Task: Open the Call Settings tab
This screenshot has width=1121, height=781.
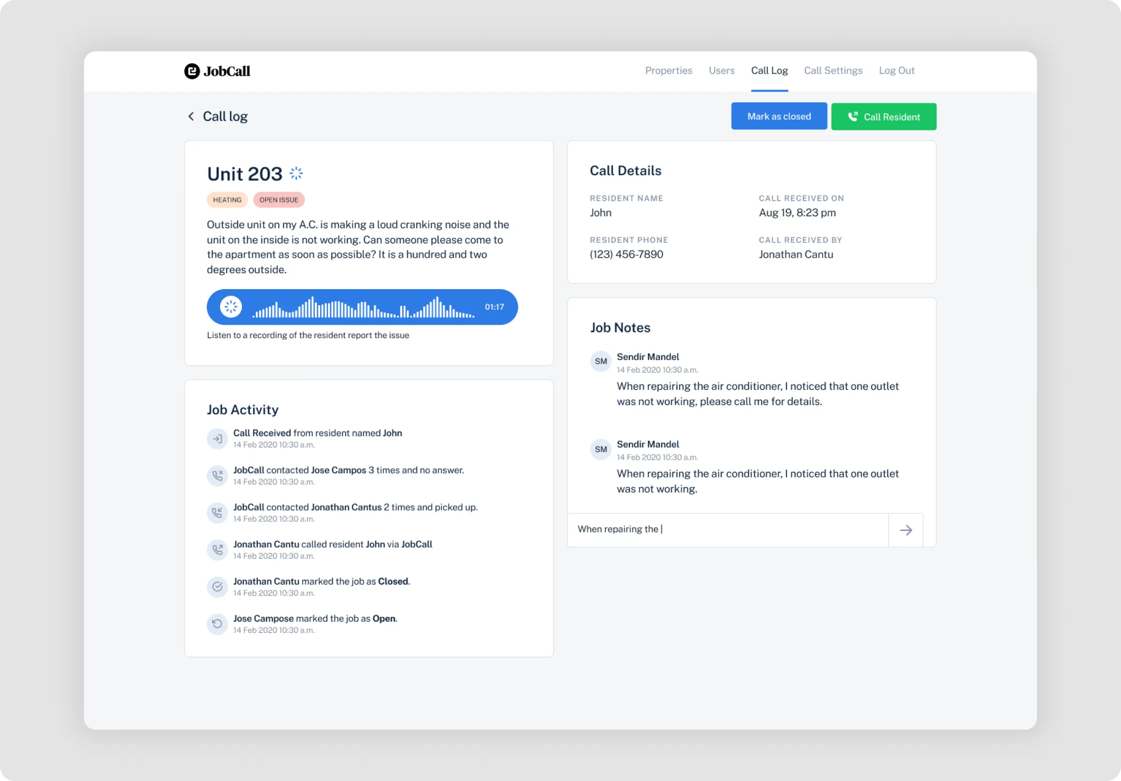Action: (x=833, y=70)
